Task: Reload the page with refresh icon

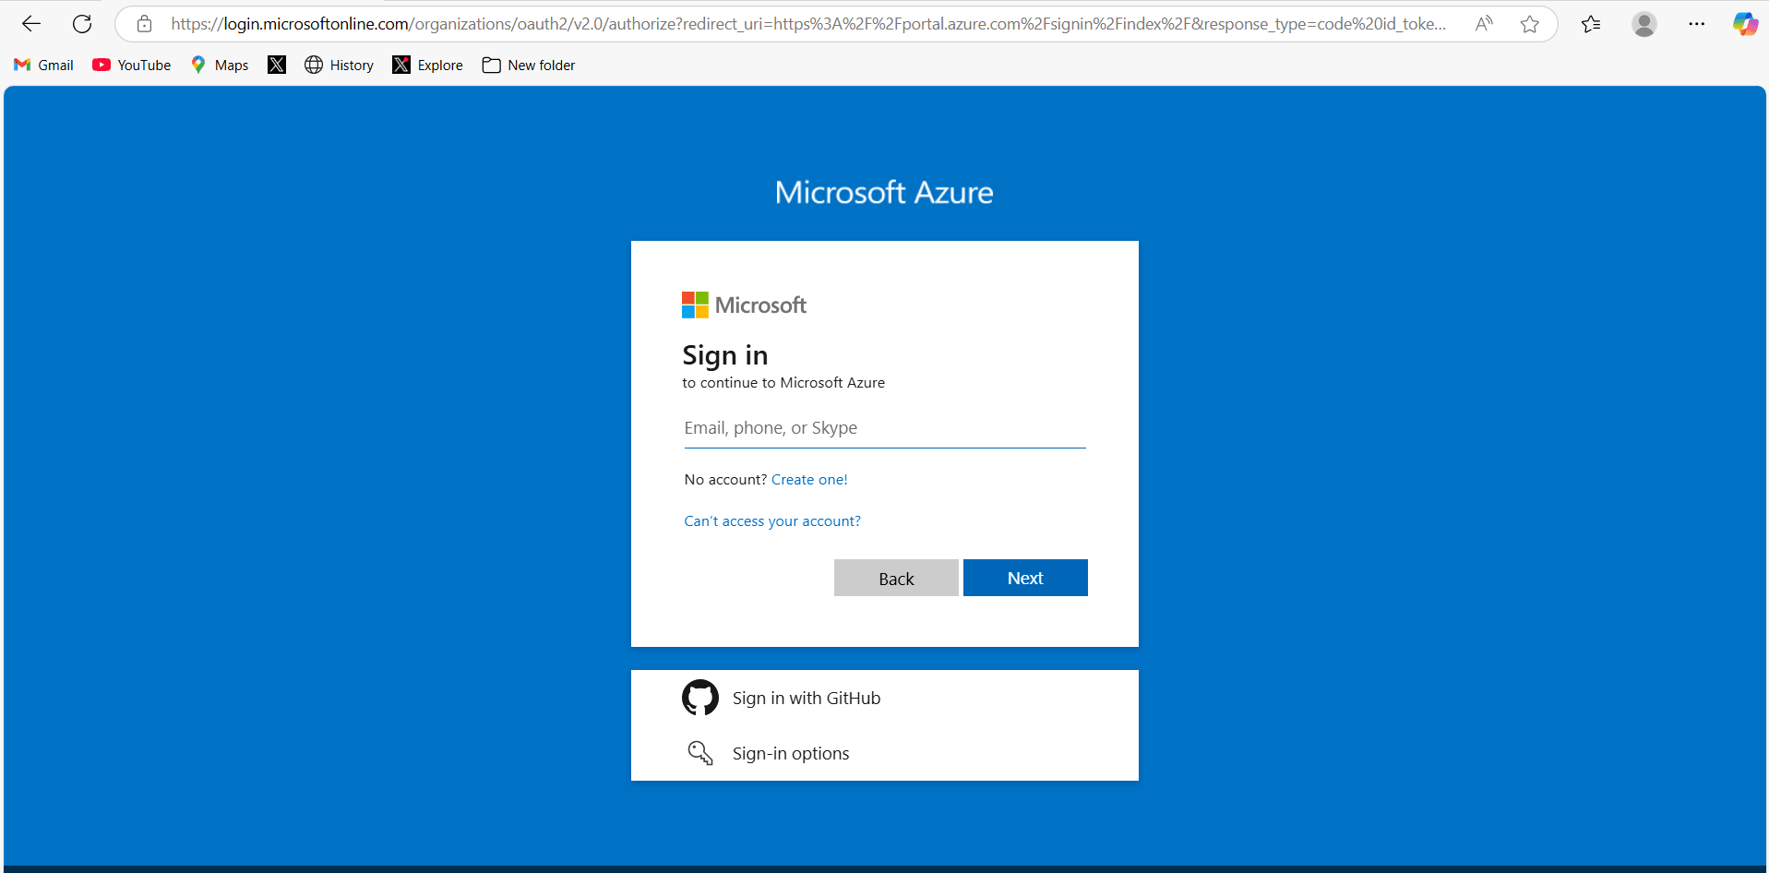Action: coord(82,24)
